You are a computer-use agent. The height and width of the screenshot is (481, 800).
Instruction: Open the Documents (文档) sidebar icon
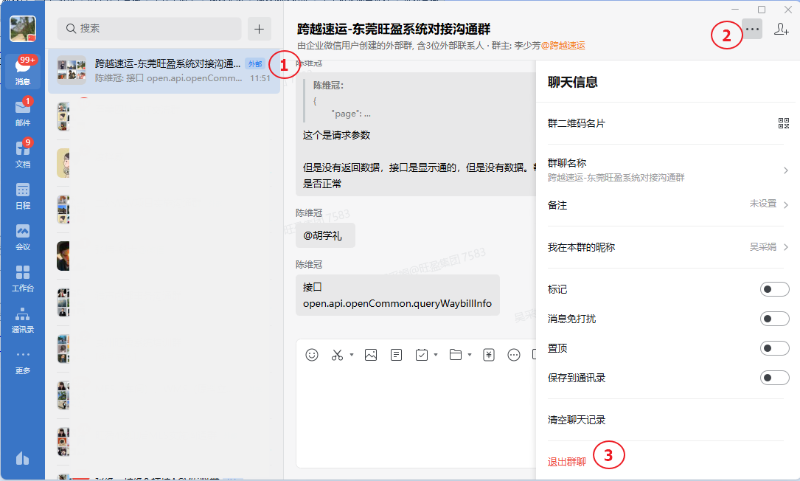tap(22, 153)
